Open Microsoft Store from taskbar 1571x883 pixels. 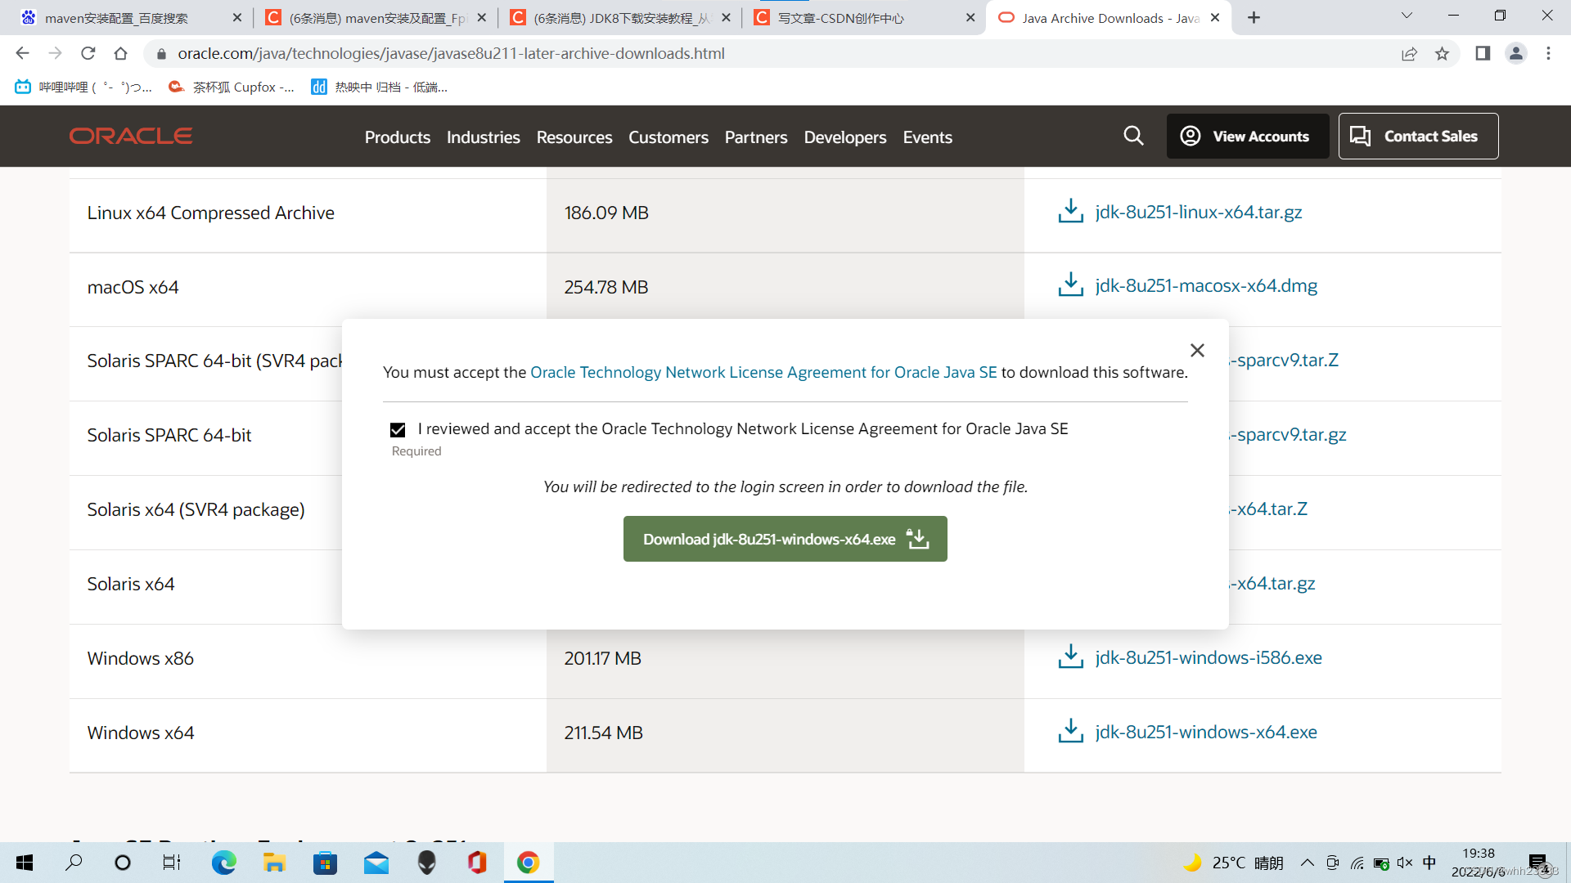(325, 863)
